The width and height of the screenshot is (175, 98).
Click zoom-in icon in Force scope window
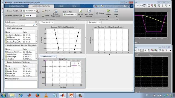(x=139, y=50)
